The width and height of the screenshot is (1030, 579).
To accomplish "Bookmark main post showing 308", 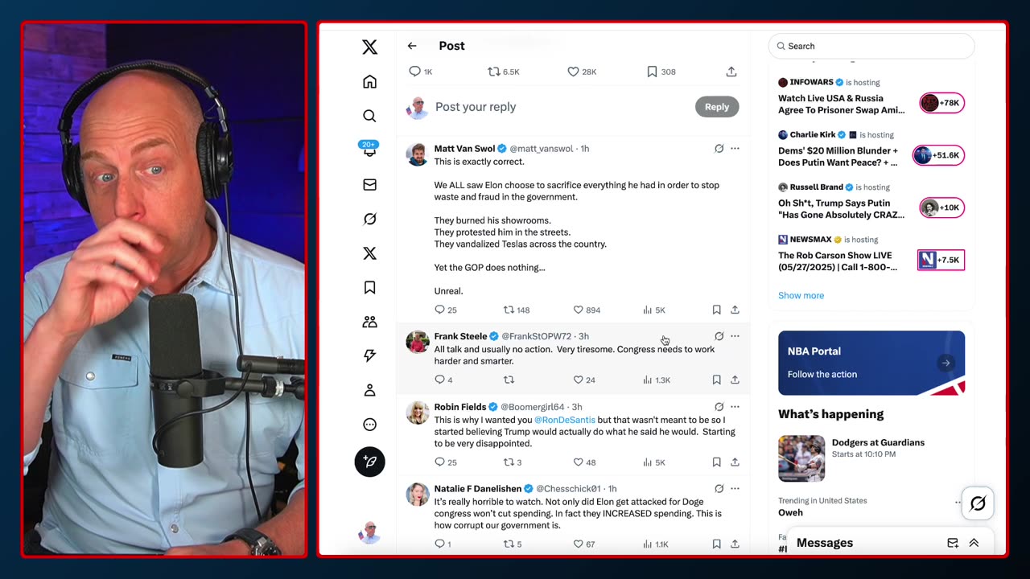I will click(x=661, y=72).
